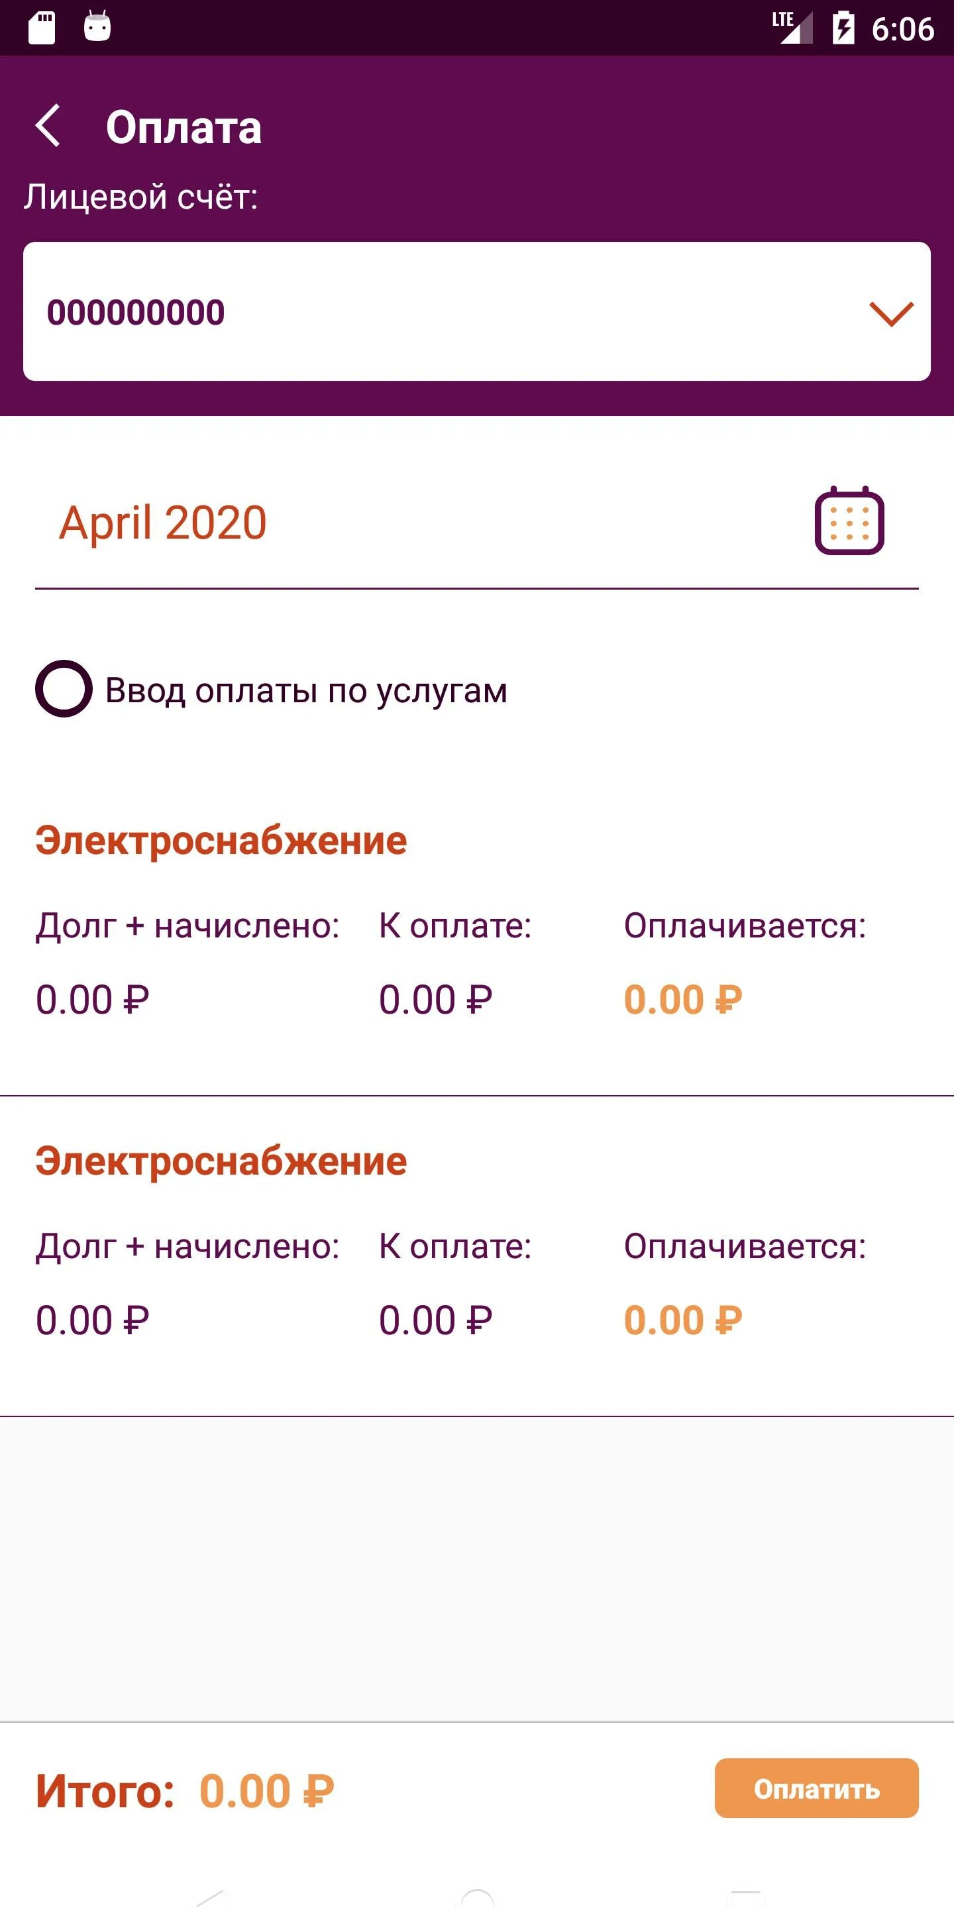Tap the first К оплате amount

click(x=435, y=1000)
